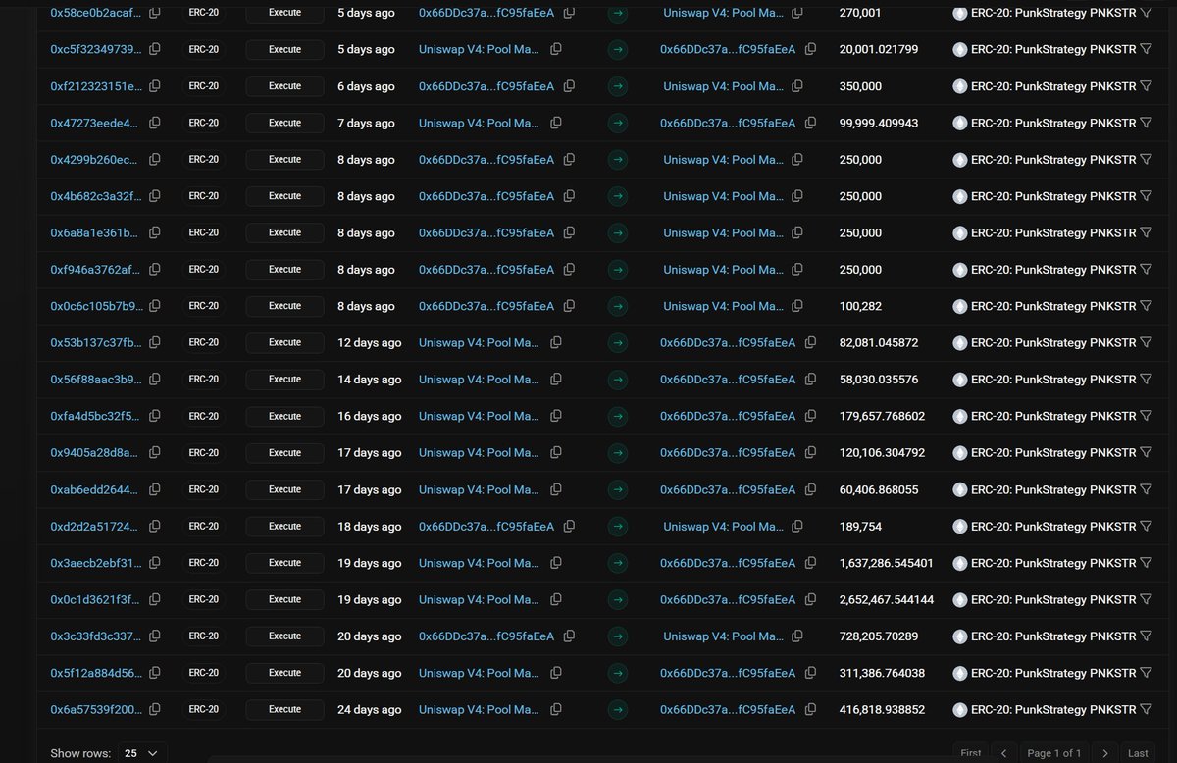Go to next page arrow
1177x763 pixels.
click(1104, 753)
